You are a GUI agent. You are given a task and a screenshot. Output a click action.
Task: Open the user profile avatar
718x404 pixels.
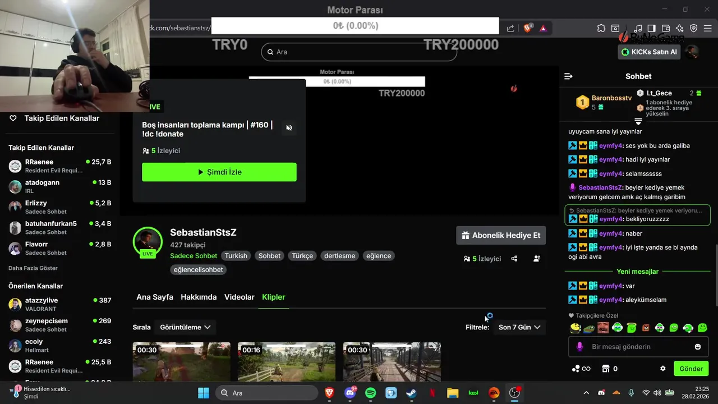tap(693, 52)
